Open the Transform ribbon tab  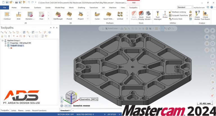click(x=94, y=8)
